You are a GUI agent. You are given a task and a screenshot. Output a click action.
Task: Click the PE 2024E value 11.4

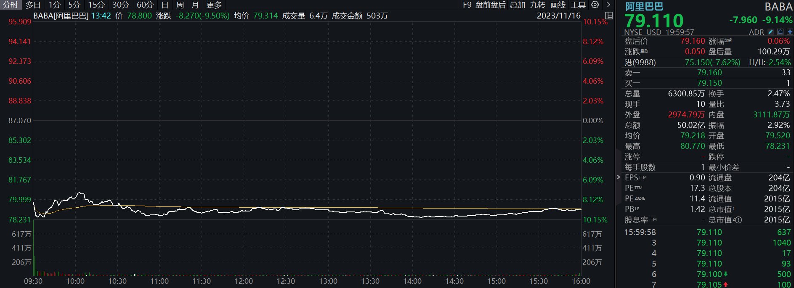[697, 199]
